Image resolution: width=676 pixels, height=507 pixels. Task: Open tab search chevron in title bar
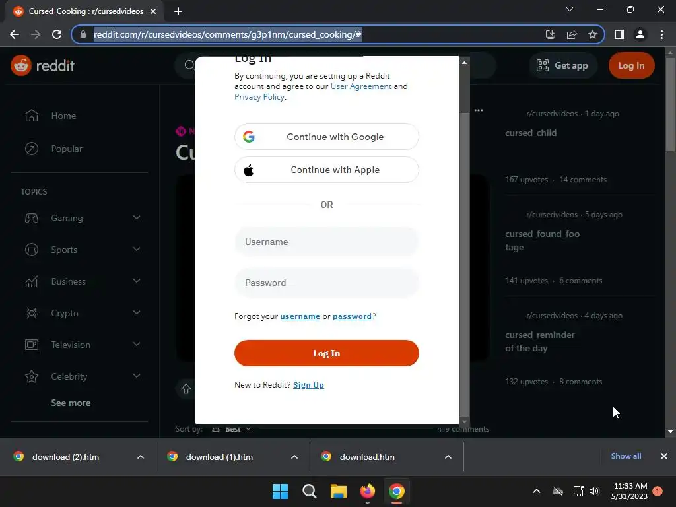point(570,9)
